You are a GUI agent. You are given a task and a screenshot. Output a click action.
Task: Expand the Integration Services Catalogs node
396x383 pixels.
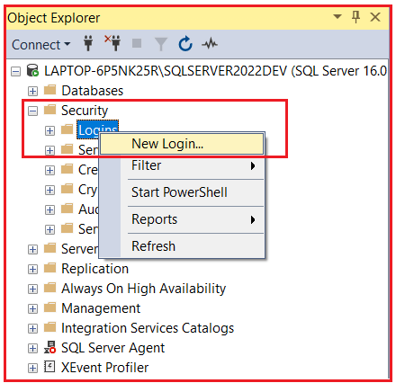click(32, 328)
